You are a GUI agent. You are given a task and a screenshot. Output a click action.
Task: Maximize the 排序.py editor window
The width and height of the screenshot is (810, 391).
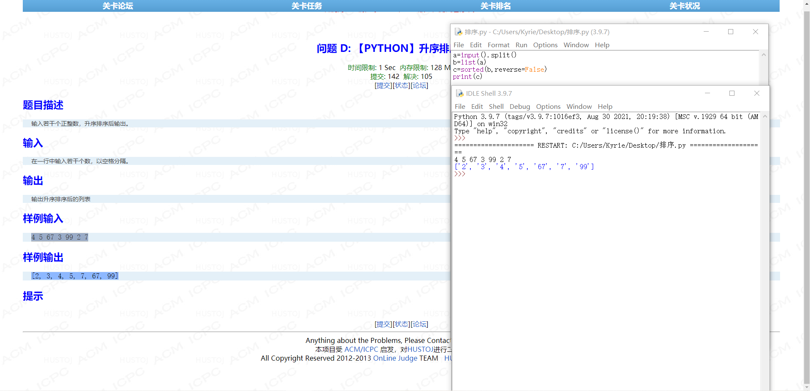[x=731, y=32]
